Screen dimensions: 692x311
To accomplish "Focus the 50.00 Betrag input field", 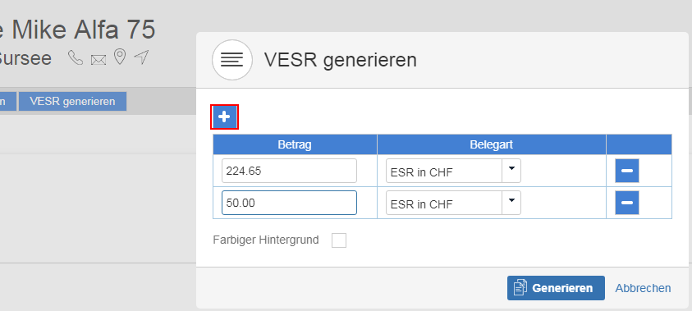I will 289,203.
